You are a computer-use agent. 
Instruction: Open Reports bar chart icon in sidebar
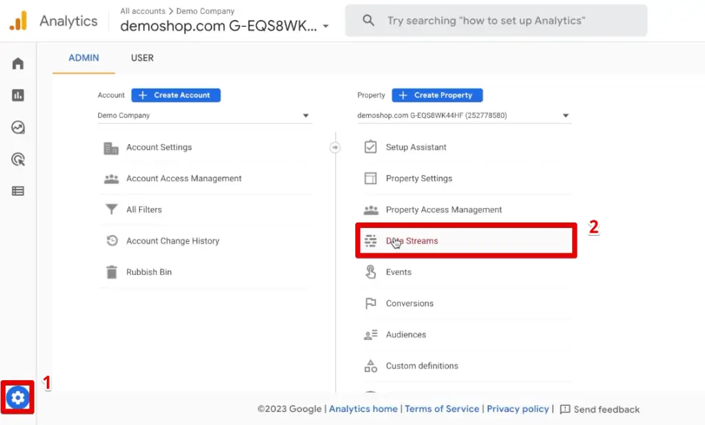pyautogui.click(x=18, y=96)
